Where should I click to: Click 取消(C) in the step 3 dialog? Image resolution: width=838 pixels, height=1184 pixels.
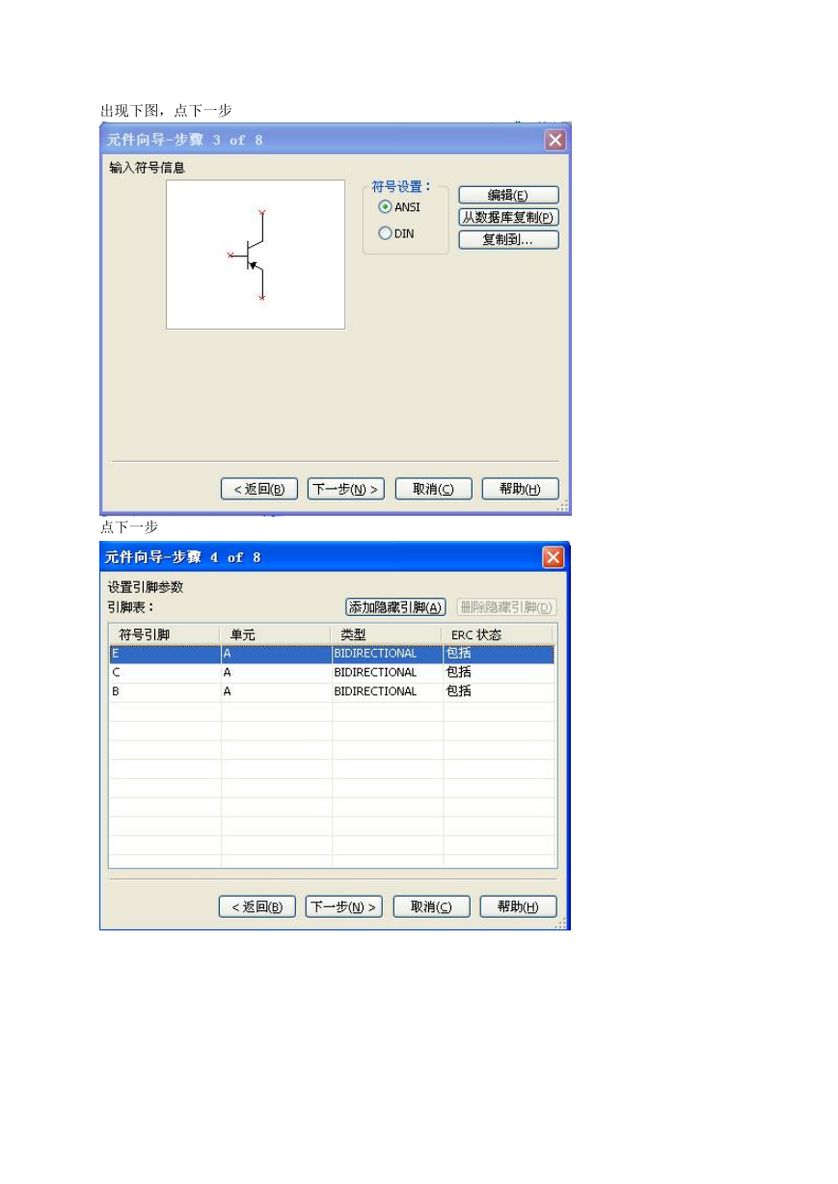[433, 489]
